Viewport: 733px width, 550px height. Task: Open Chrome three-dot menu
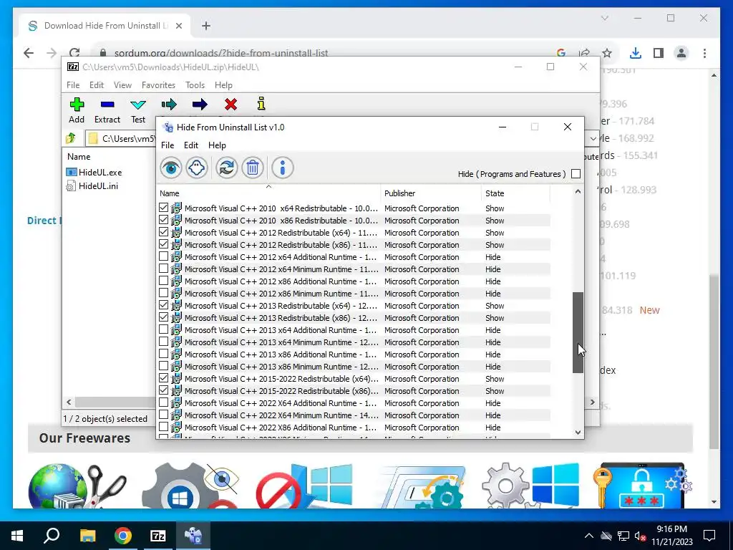click(x=704, y=53)
